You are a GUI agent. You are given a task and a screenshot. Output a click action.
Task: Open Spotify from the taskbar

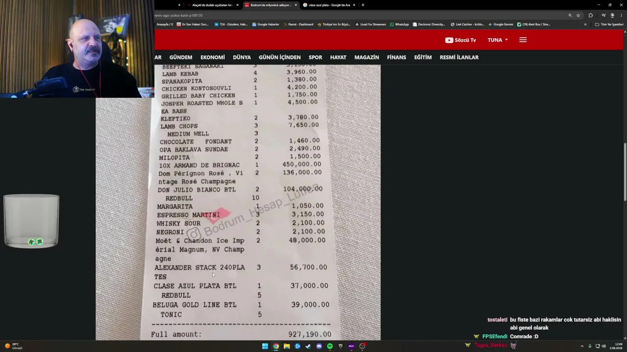[330, 346]
